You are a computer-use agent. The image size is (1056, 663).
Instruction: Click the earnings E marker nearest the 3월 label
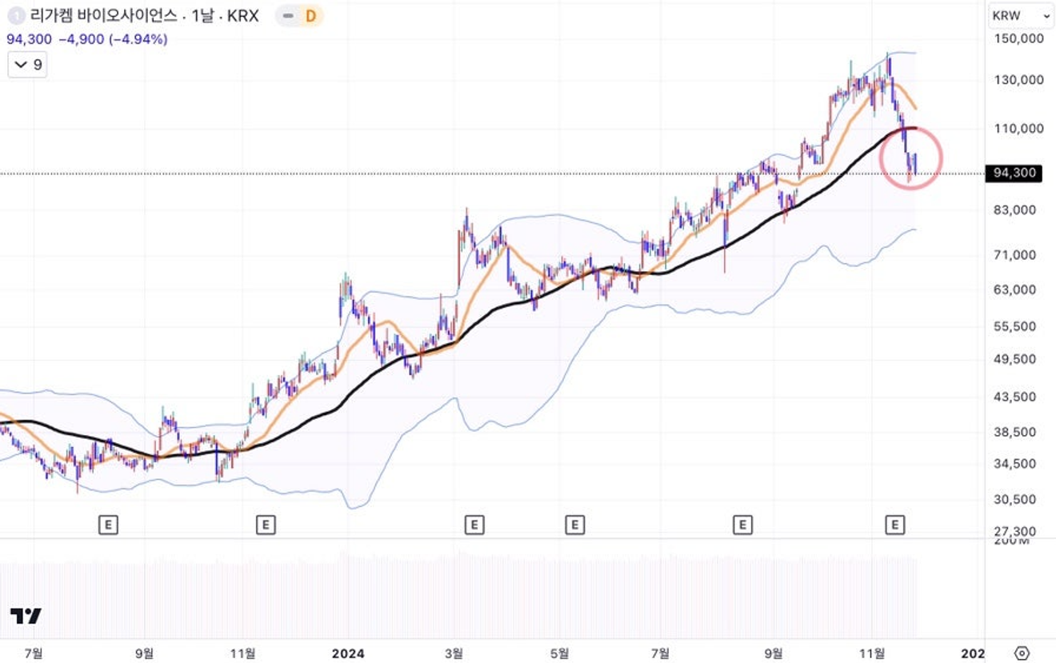click(x=474, y=525)
